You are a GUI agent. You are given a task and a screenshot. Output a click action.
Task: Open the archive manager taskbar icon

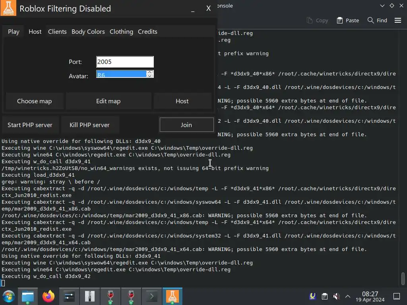(x=90, y=296)
